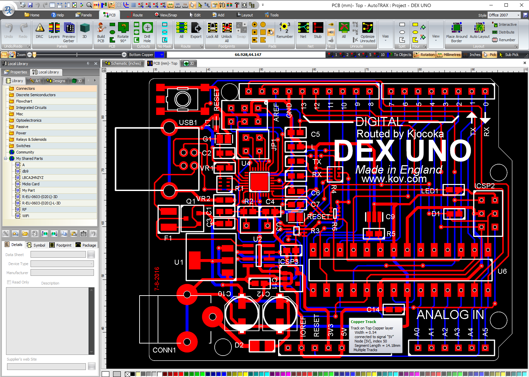Click the Route All icon
Image resolution: width=529 pixels, height=377 pixels.
[x=181, y=31]
